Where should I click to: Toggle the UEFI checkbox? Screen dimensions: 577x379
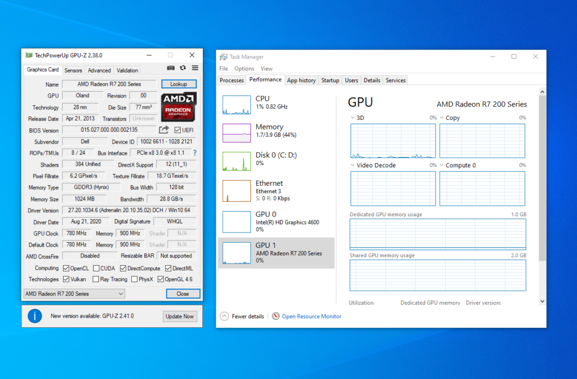177,131
